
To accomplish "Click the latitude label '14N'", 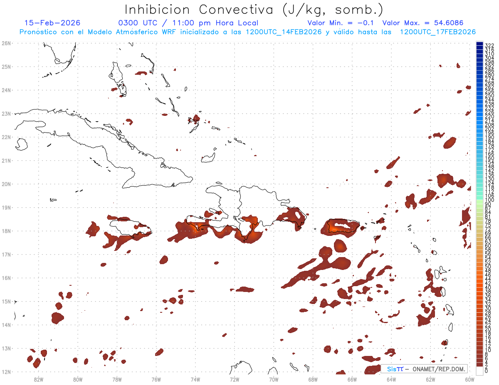I will point(6,325).
